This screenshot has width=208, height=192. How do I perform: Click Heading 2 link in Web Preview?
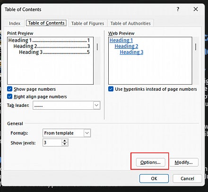pyautogui.click(x=126, y=46)
